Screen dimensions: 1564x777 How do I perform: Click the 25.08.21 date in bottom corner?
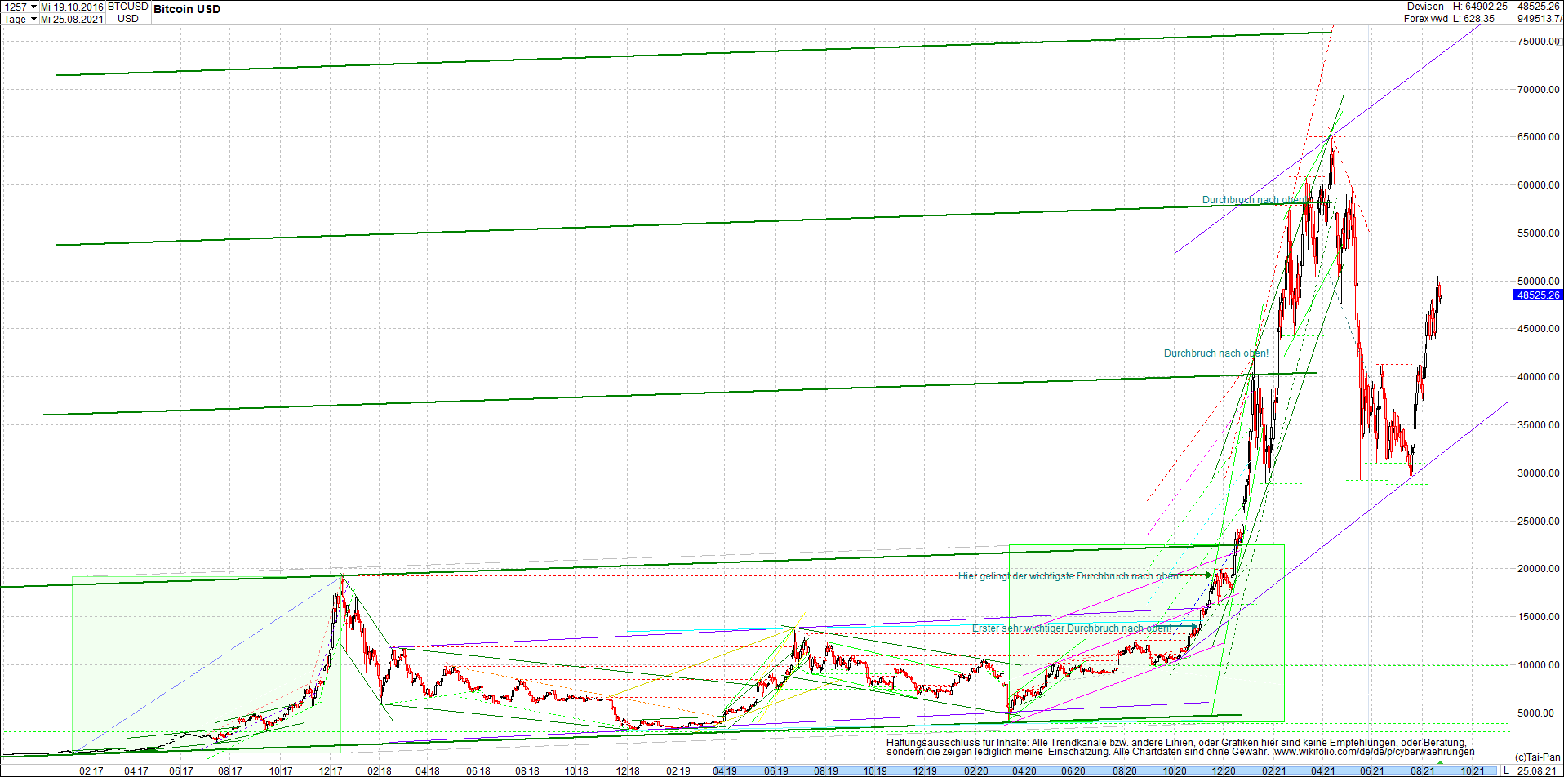coord(1535,770)
